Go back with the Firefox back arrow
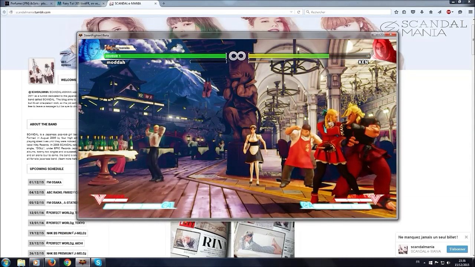Screen dimensions: 475x267 pyautogui.click(x=4, y=12)
